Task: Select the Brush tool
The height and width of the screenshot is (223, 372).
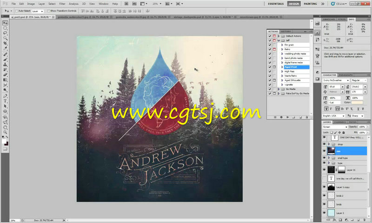Action: point(5,59)
